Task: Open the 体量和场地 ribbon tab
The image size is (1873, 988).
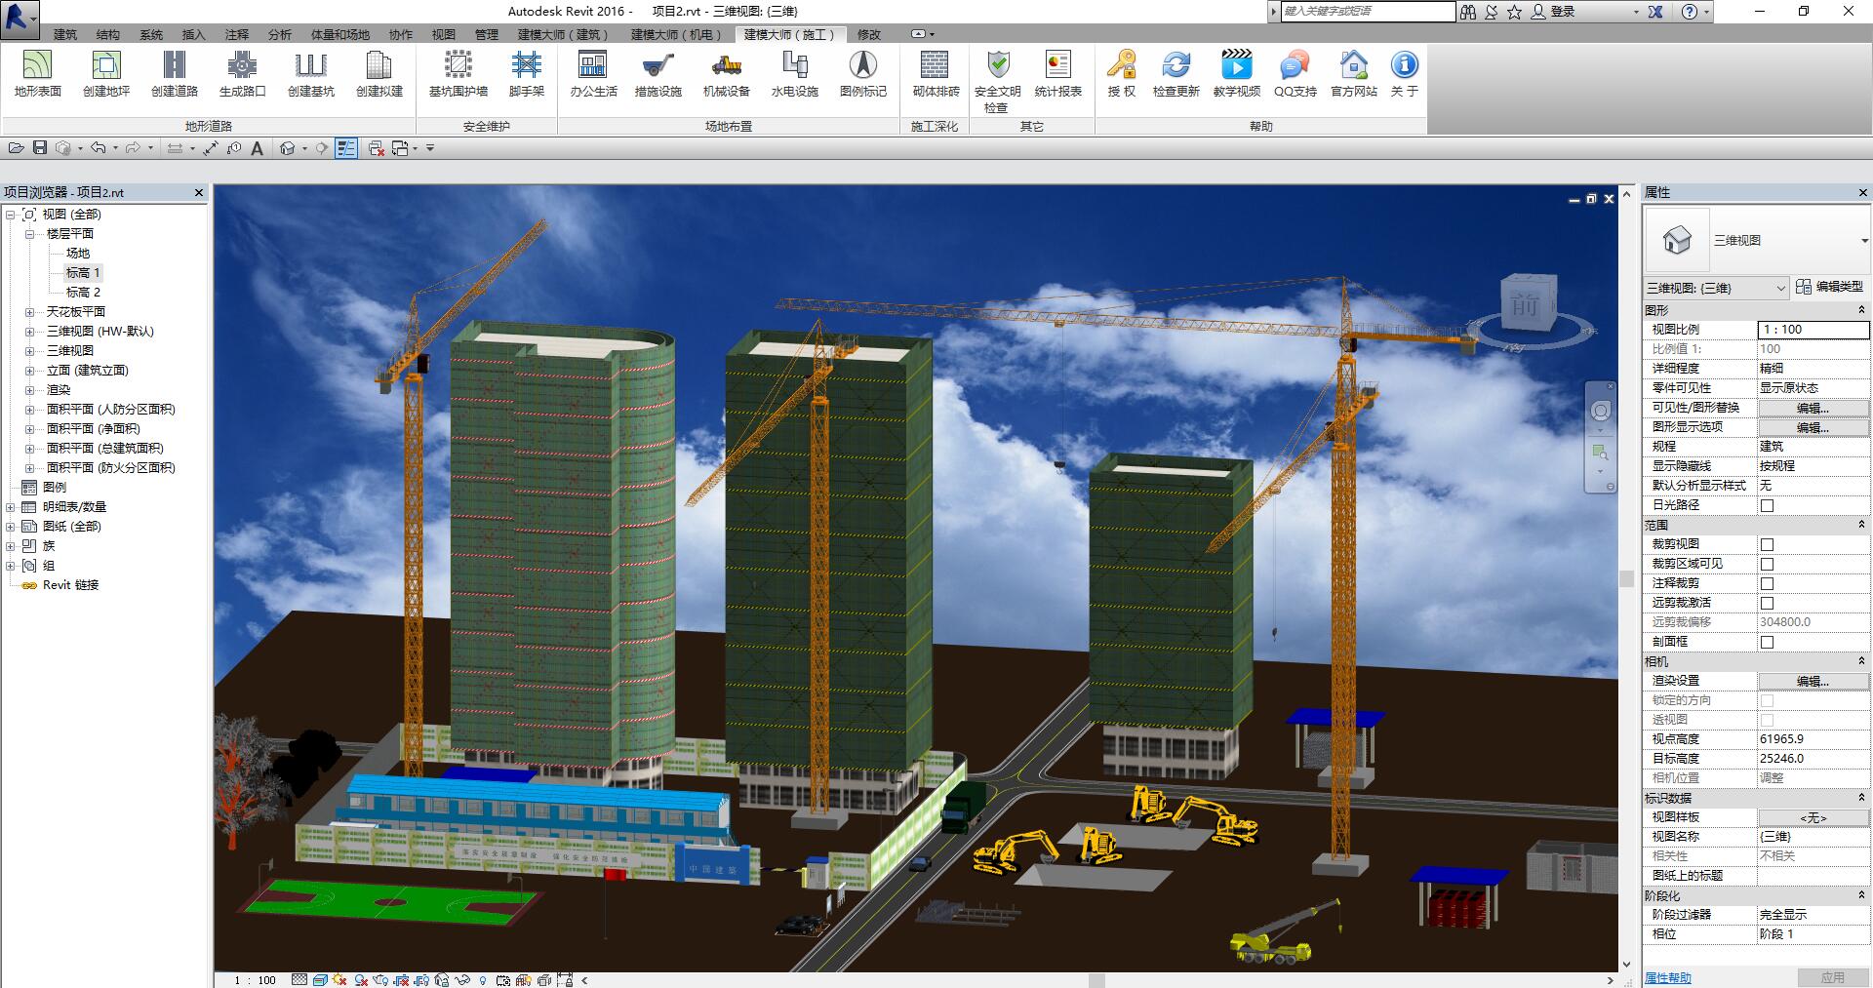Action: click(339, 34)
